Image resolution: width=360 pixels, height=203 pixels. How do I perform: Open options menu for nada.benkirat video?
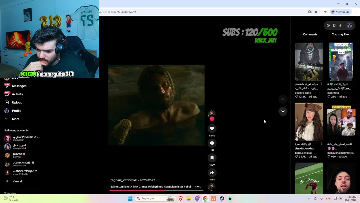point(322,144)
